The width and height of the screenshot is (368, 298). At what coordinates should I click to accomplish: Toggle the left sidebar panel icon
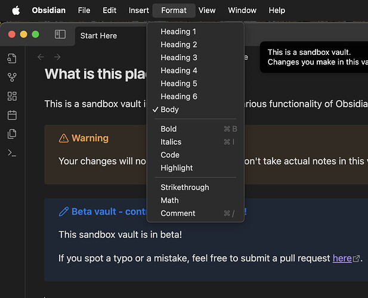coord(60,34)
